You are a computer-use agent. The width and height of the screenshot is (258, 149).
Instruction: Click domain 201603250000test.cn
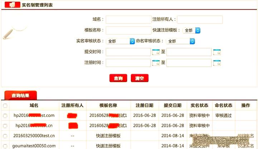click(x=34, y=136)
